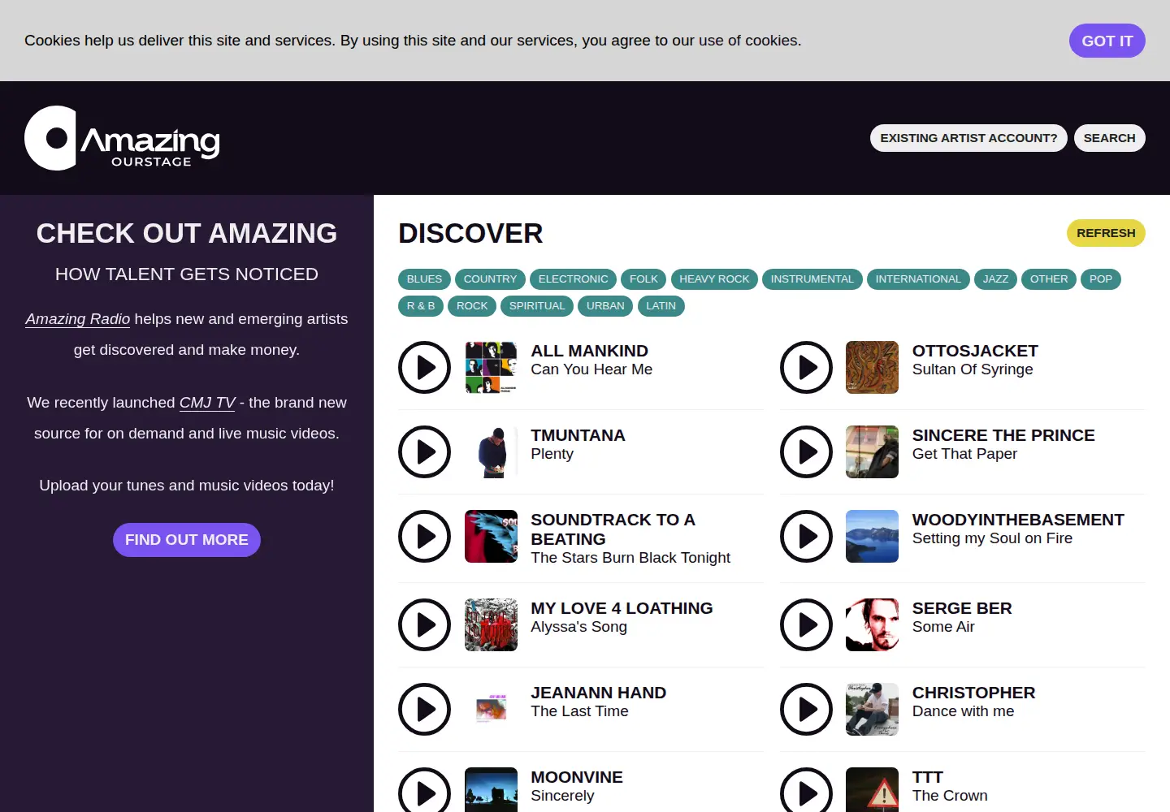Filter by Rock genre
This screenshot has width=1170, height=812.
[x=472, y=306]
